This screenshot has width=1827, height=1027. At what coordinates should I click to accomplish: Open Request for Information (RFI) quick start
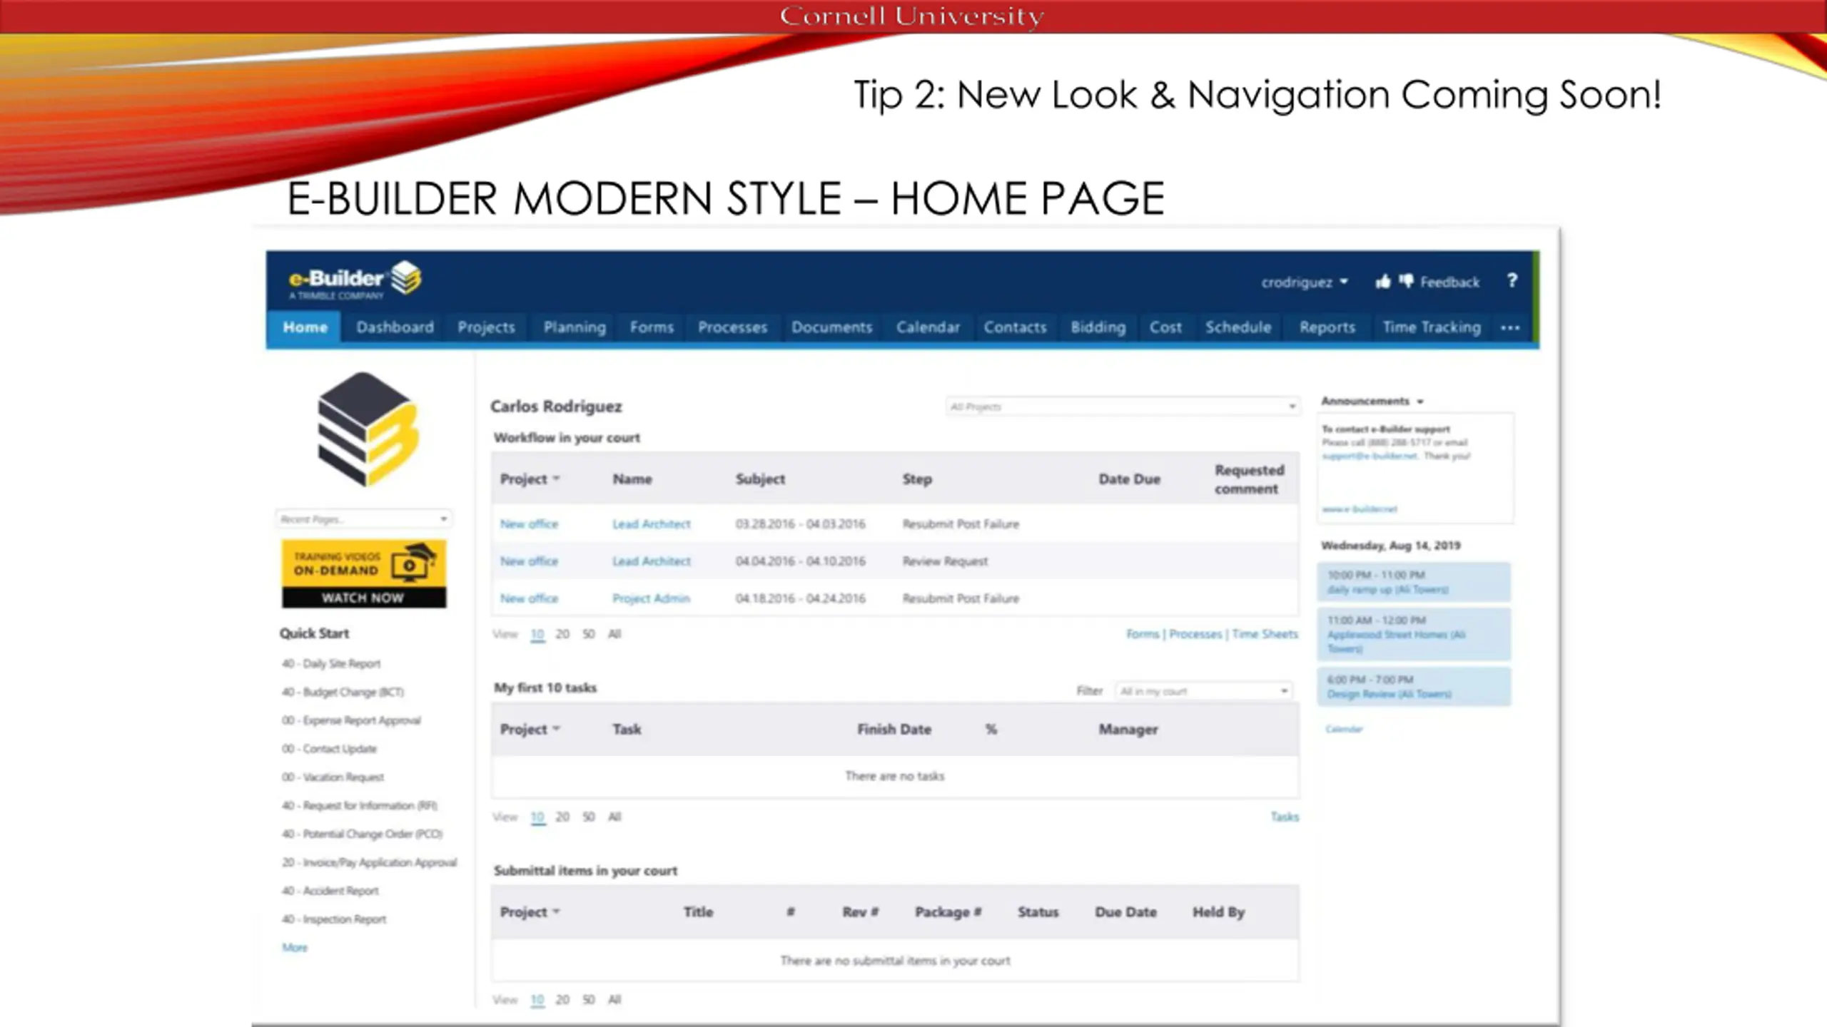pyautogui.click(x=360, y=806)
